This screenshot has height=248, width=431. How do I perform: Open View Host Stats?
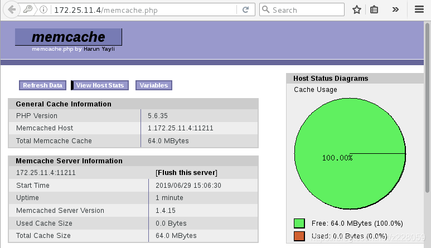click(x=100, y=85)
